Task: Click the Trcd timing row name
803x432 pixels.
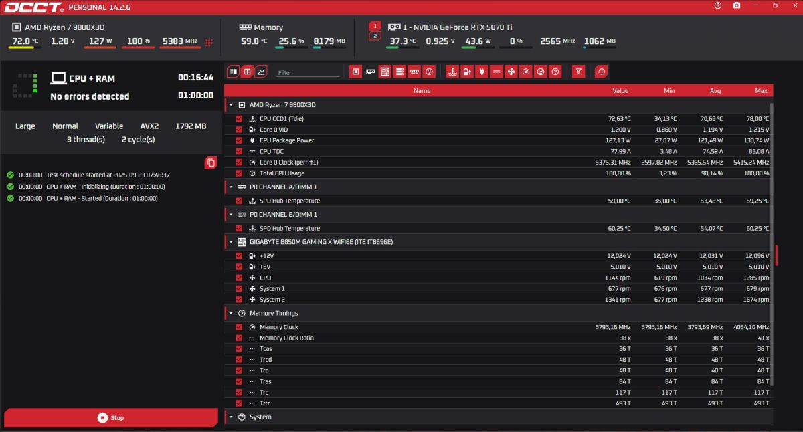Action: click(x=266, y=360)
